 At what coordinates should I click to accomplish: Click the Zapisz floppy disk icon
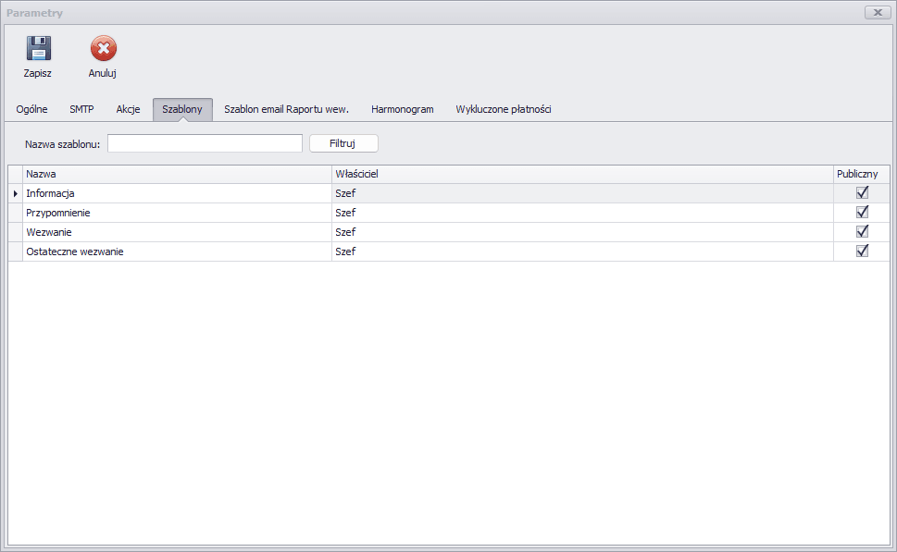tap(38, 48)
